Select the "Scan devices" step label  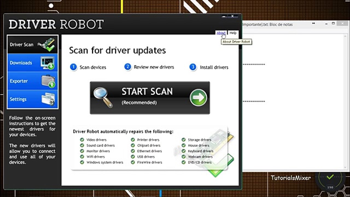click(x=93, y=67)
